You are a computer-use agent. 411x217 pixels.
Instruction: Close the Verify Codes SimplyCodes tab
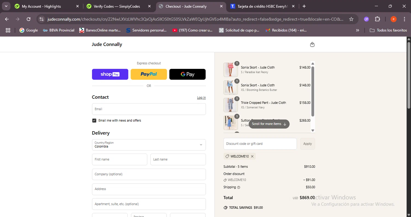[149, 6]
